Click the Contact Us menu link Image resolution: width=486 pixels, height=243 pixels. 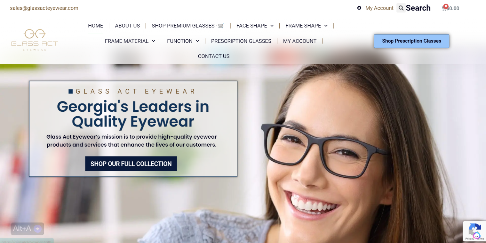[x=214, y=56]
